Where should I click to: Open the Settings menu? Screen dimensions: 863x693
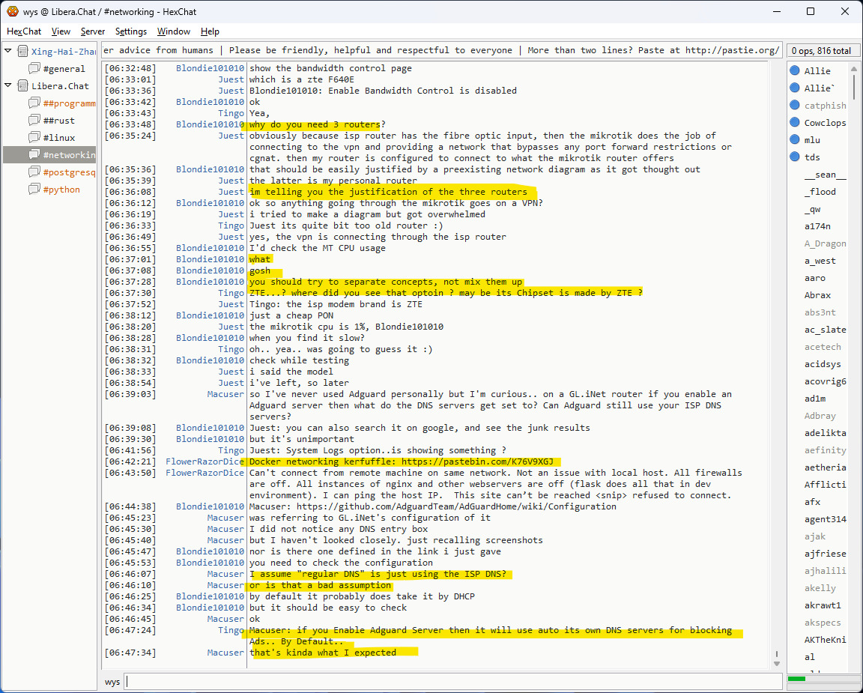[x=131, y=31]
